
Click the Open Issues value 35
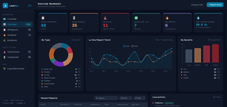75,25
